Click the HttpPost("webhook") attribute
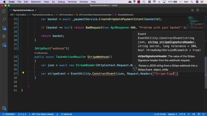Image resolution: width=207 pixels, height=116 pixels. click(52, 49)
